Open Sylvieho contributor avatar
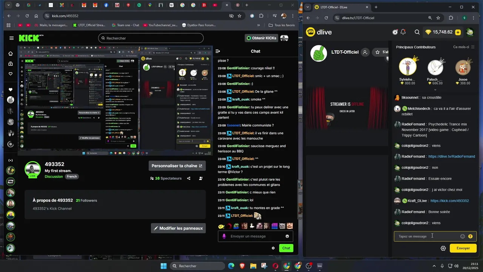Viewport: 483px width, 272px height. click(x=408, y=67)
